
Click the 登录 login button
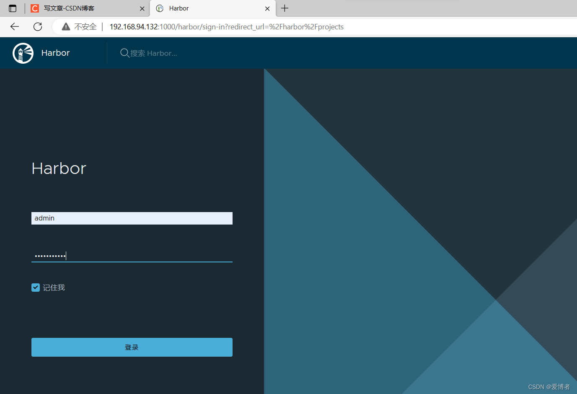(x=132, y=347)
